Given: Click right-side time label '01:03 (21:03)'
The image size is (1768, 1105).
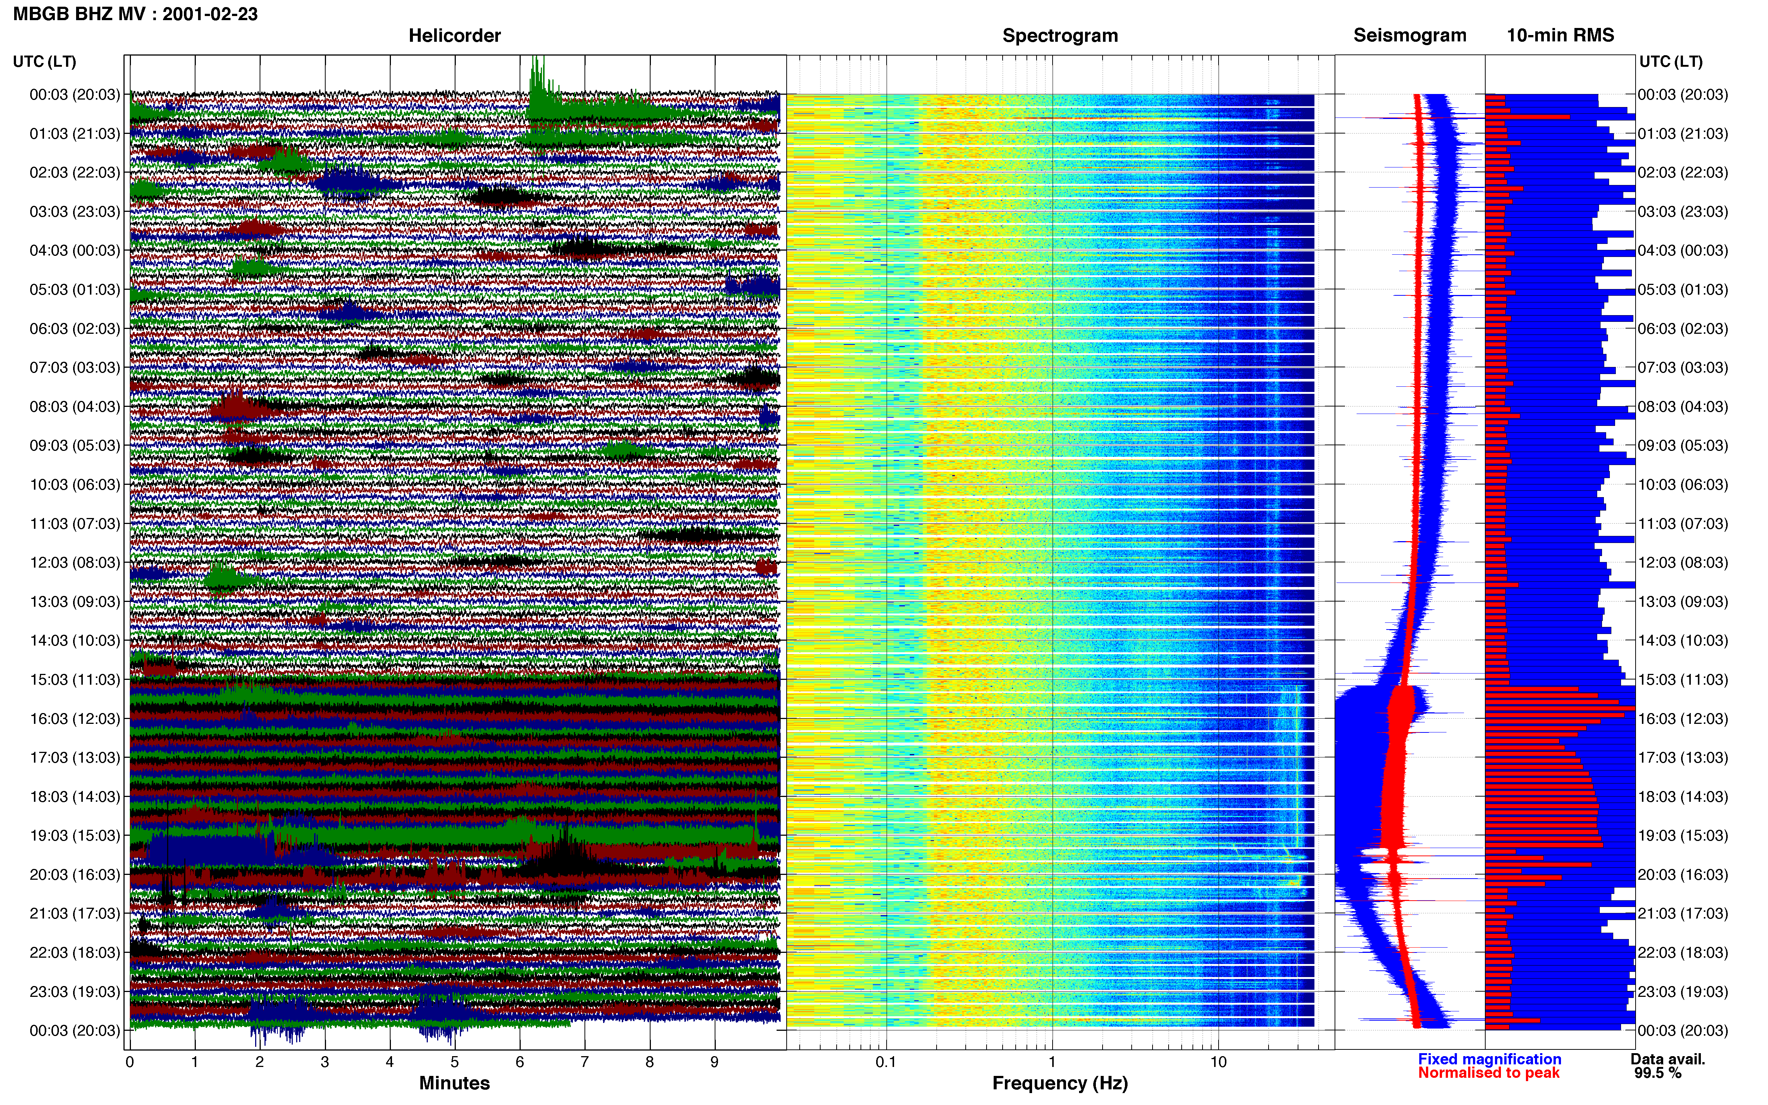Looking at the screenshot, I should 1683,134.
